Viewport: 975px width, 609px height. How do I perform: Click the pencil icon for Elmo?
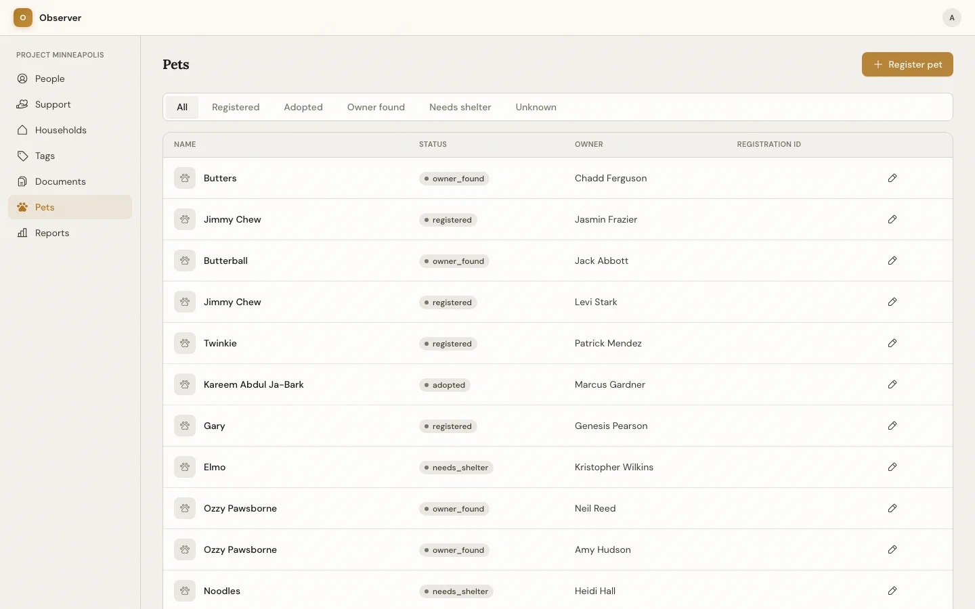click(x=892, y=467)
